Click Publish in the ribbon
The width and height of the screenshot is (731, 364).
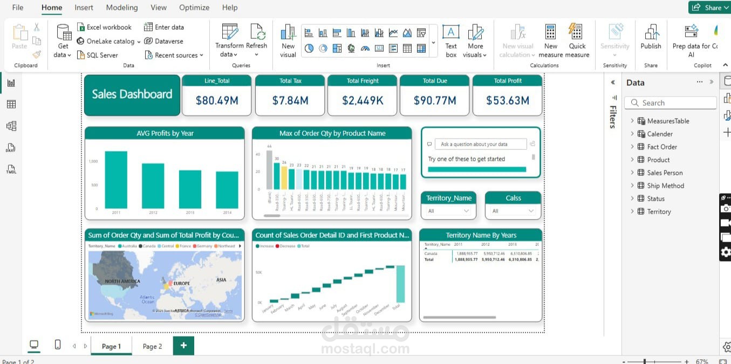click(x=651, y=37)
